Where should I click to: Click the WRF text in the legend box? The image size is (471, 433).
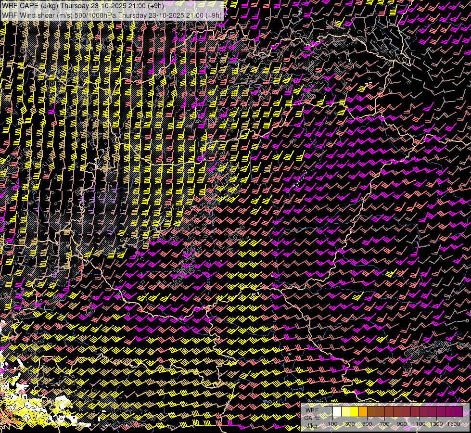(x=311, y=409)
